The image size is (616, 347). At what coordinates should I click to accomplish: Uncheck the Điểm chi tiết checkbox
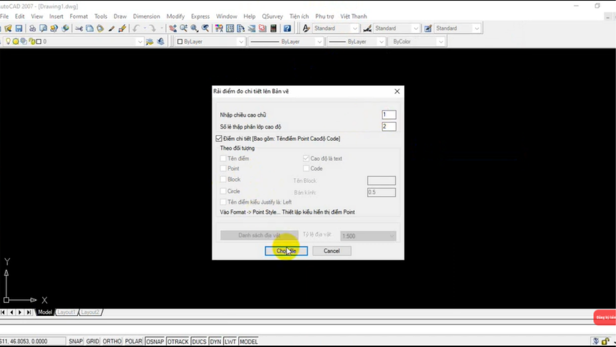pyautogui.click(x=219, y=139)
